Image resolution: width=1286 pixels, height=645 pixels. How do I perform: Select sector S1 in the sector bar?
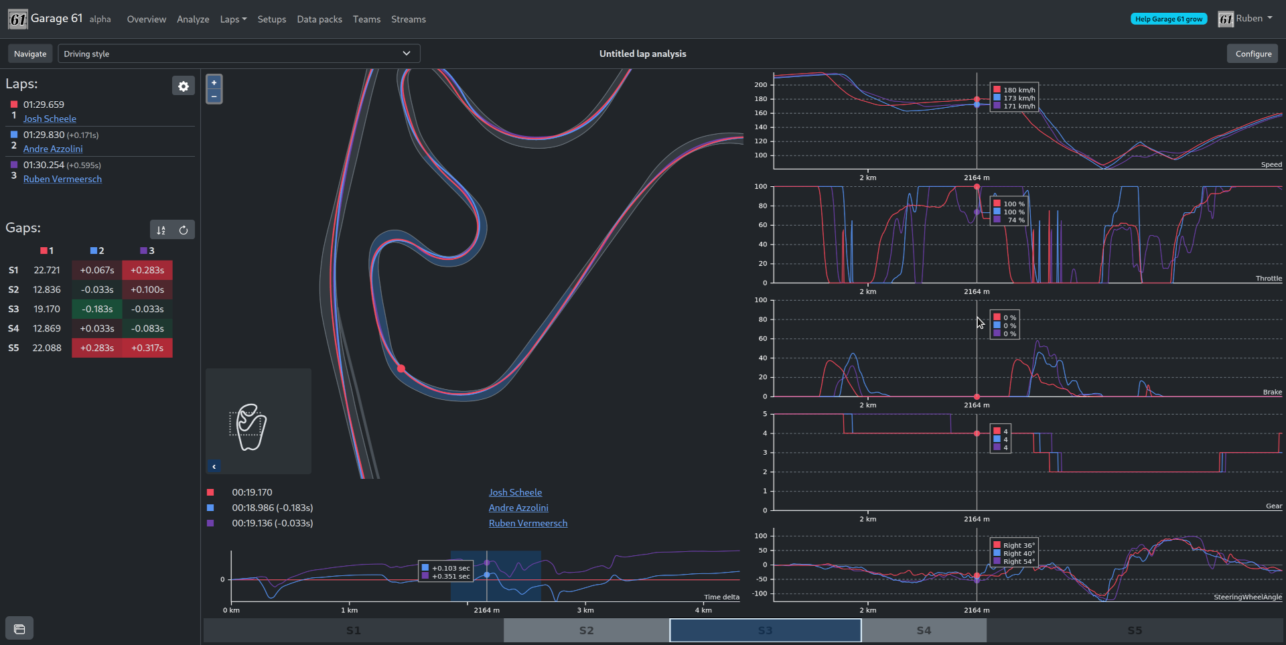(353, 630)
